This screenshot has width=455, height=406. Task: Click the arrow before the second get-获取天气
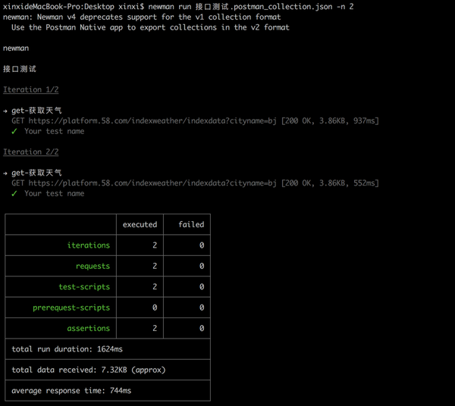point(5,173)
